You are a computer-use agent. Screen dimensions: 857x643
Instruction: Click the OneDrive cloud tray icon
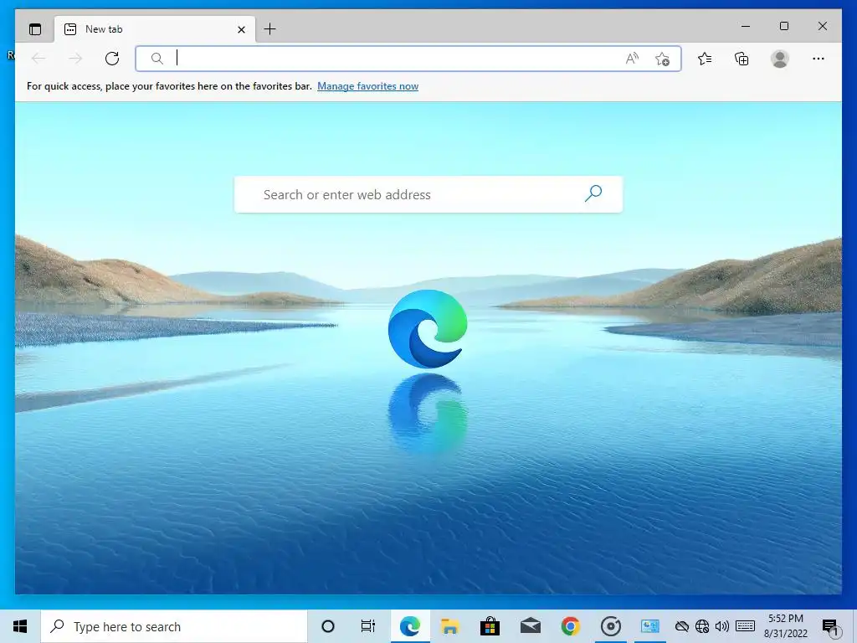pyautogui.click(x=681, y=626)
